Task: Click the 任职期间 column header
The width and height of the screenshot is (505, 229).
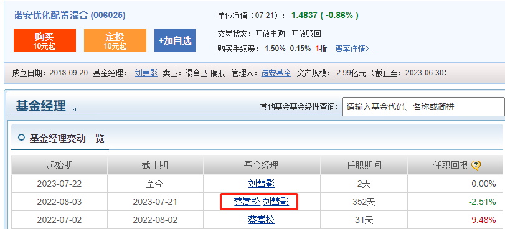Action: coord(364,166)
